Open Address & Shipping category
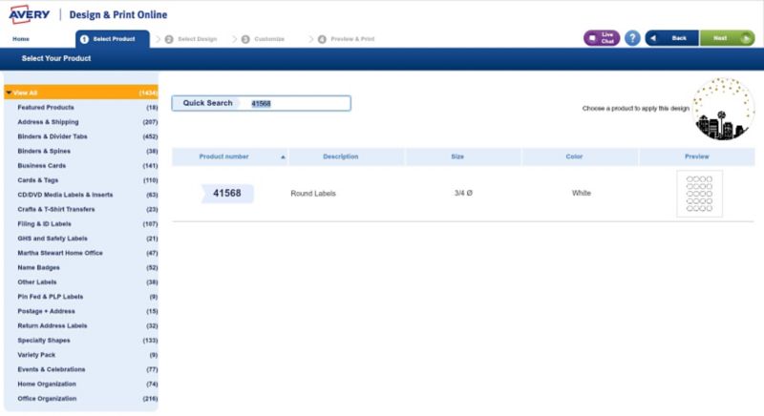The image size is (764, 416). pyautogui.click(x=48, y=121)
